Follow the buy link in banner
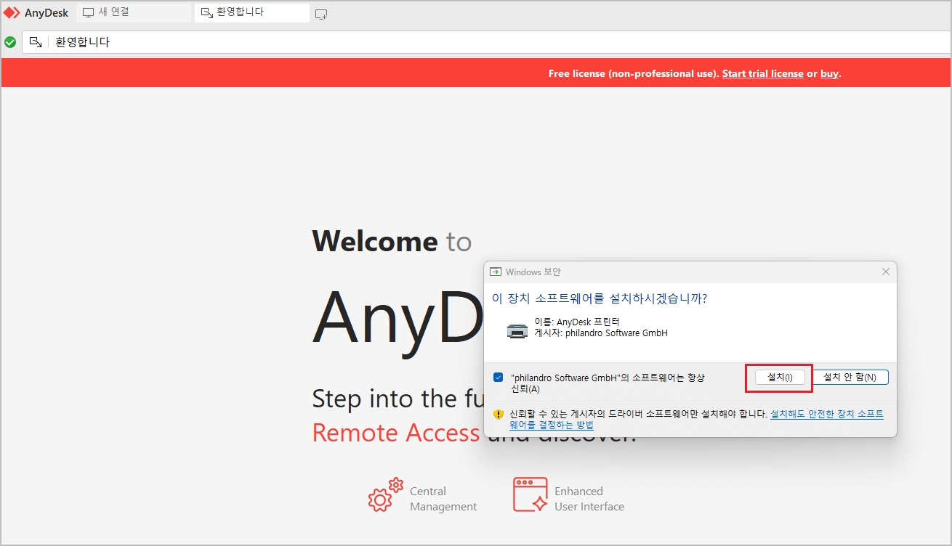Viewport: 952px width, 546px height. pyautogui.click(x=829, y=73)
